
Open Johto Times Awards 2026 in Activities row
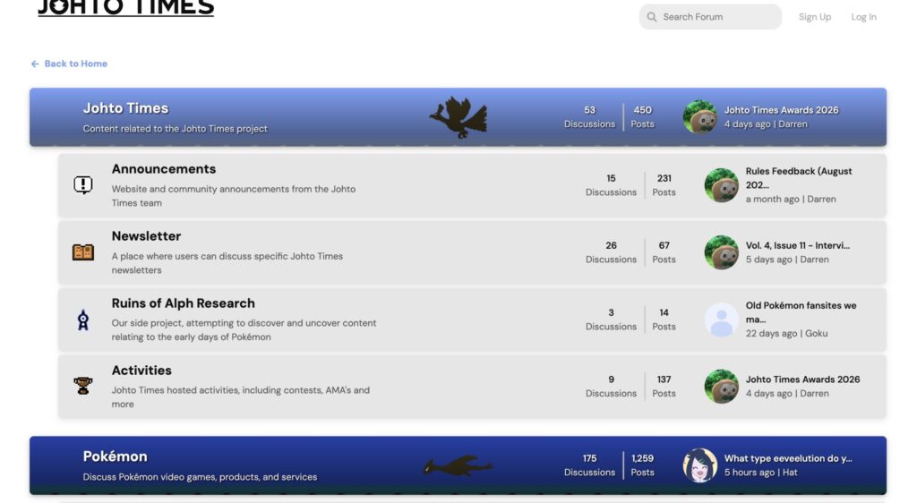point(802,379)
